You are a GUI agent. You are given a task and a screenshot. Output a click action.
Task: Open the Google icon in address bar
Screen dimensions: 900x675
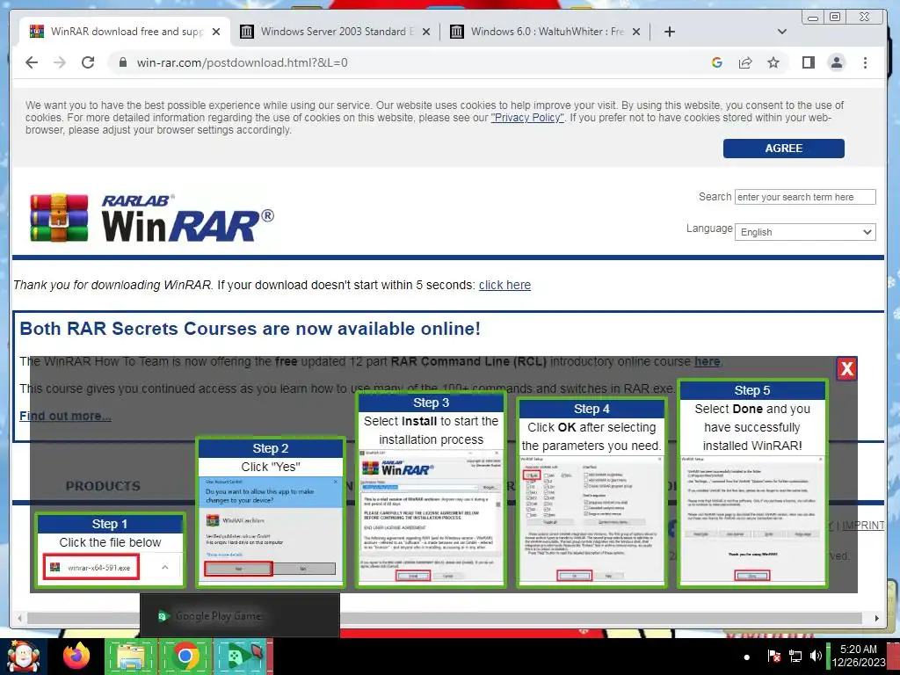(717, 62)
